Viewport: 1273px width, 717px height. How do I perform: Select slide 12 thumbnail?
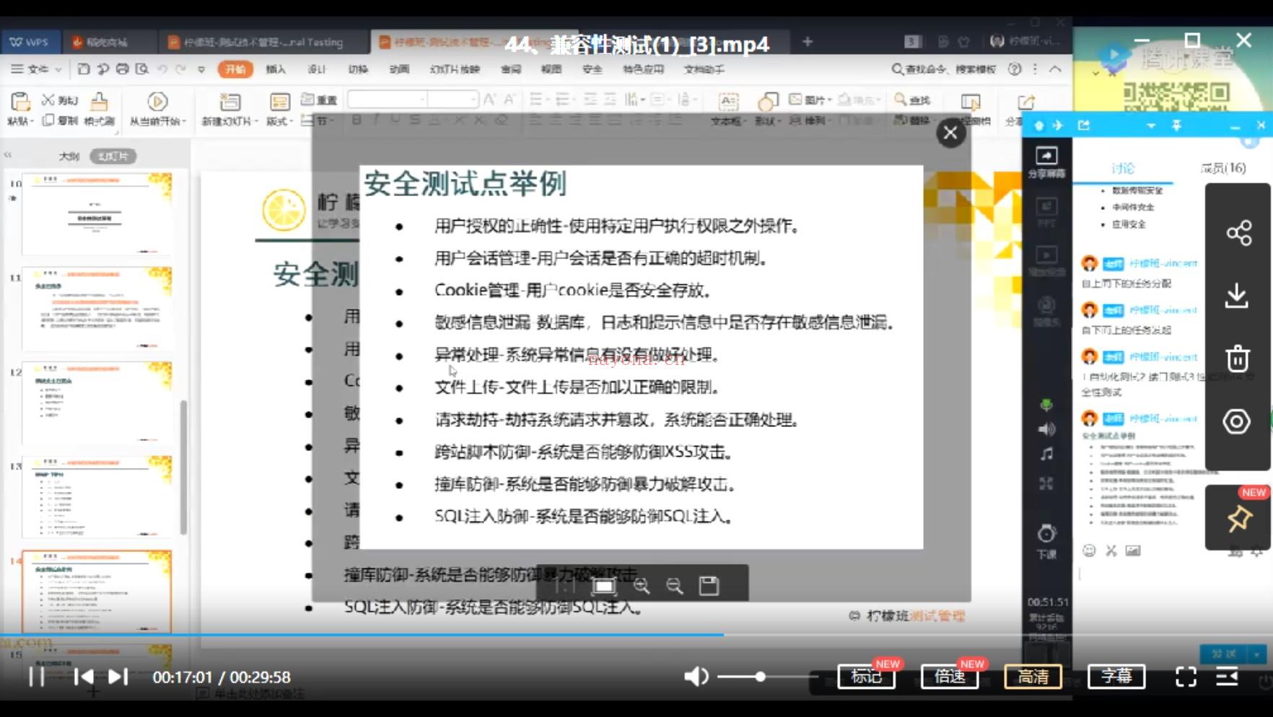coord(97,403)
